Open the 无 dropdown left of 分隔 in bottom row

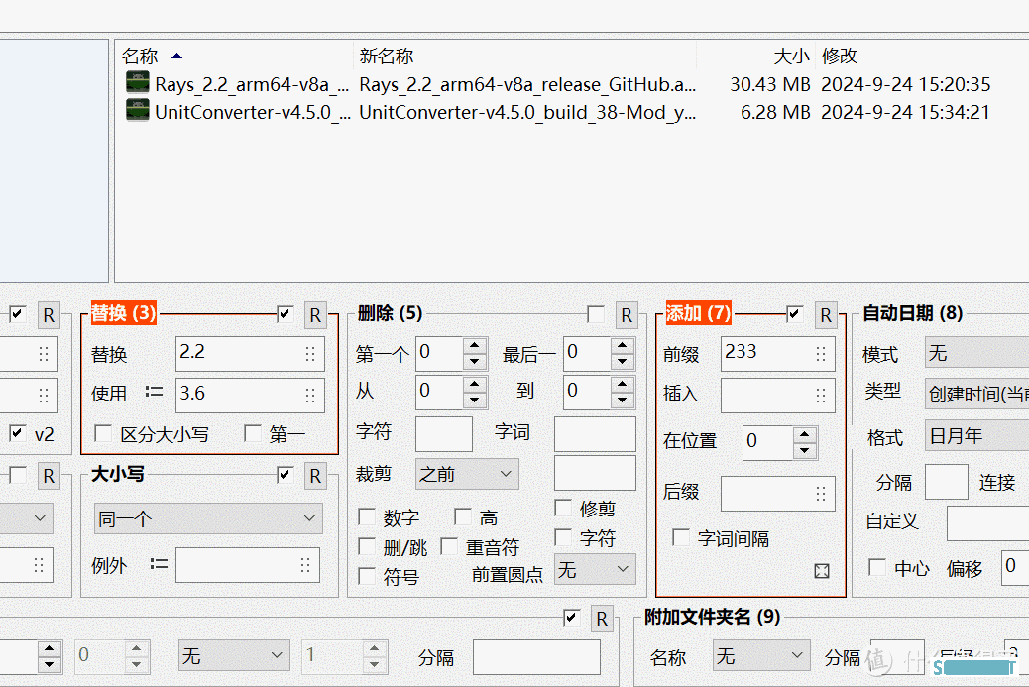234,655
